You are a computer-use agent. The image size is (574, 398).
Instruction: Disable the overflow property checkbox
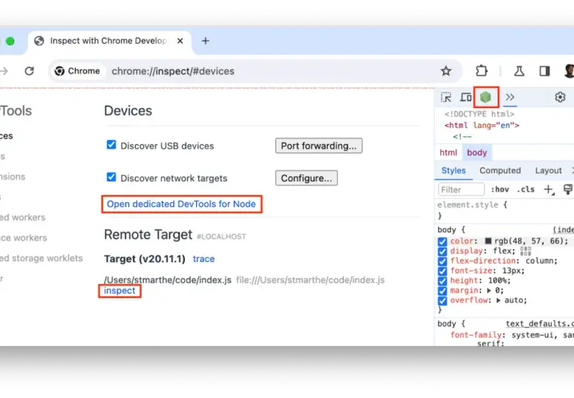(x=442, y=301)
